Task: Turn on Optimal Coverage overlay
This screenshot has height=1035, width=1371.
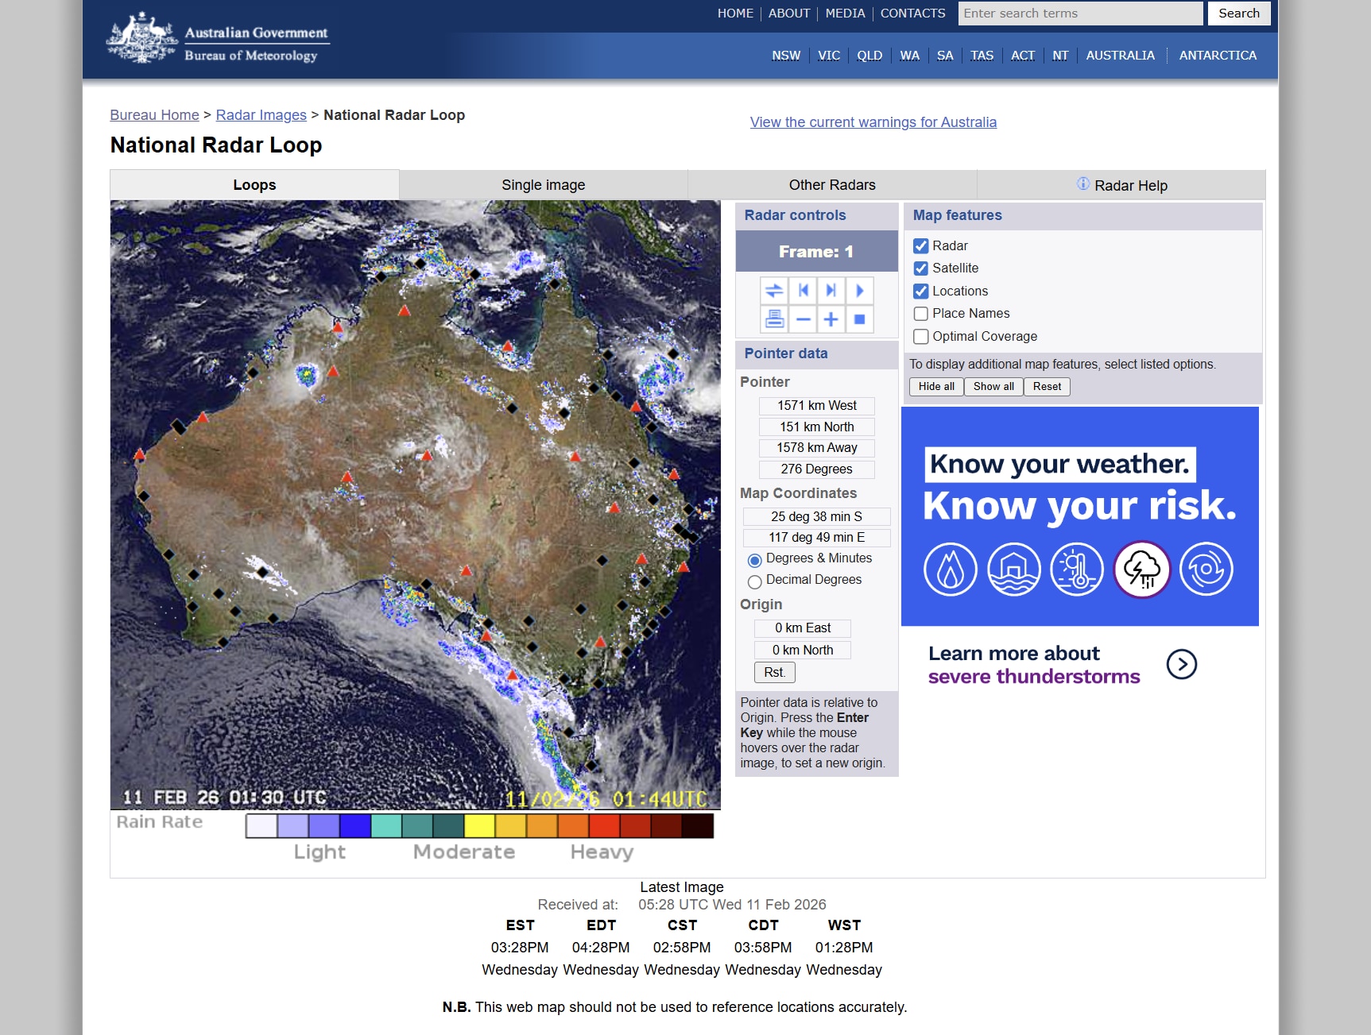Action: pos(921,337)
